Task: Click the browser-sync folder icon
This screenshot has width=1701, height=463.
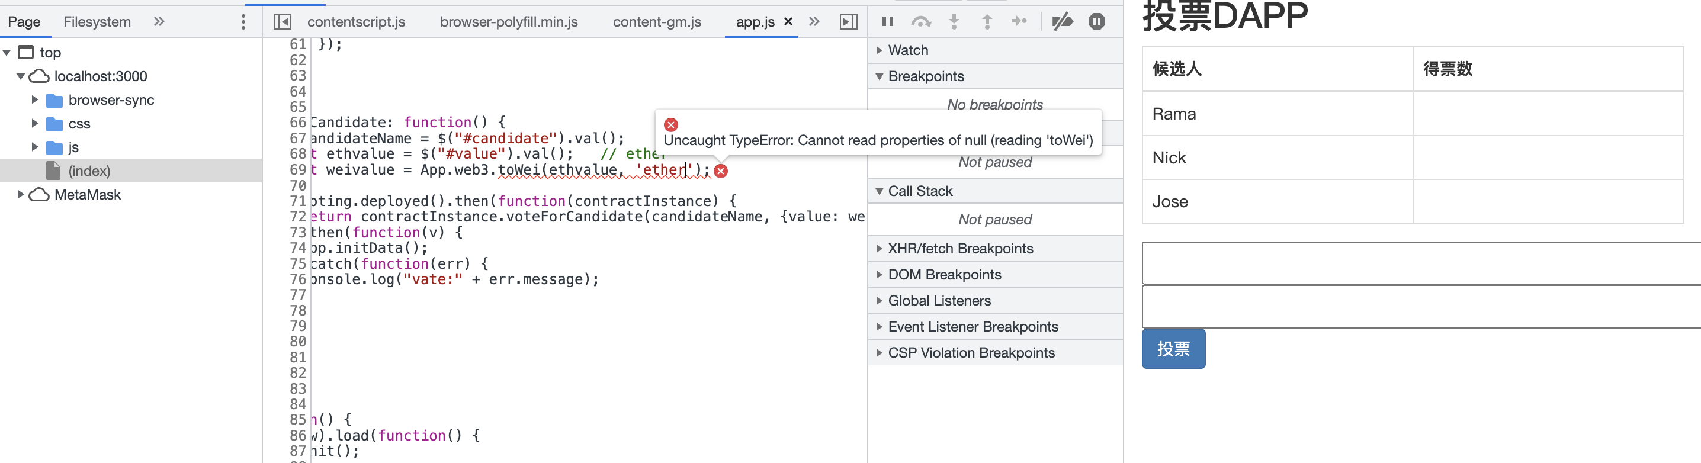Action: coord(55,101)
